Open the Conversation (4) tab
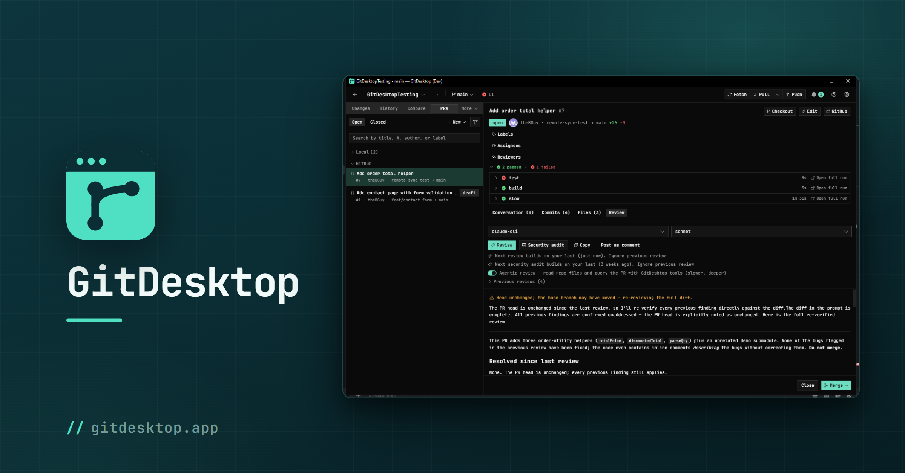 tap(513, 212)
